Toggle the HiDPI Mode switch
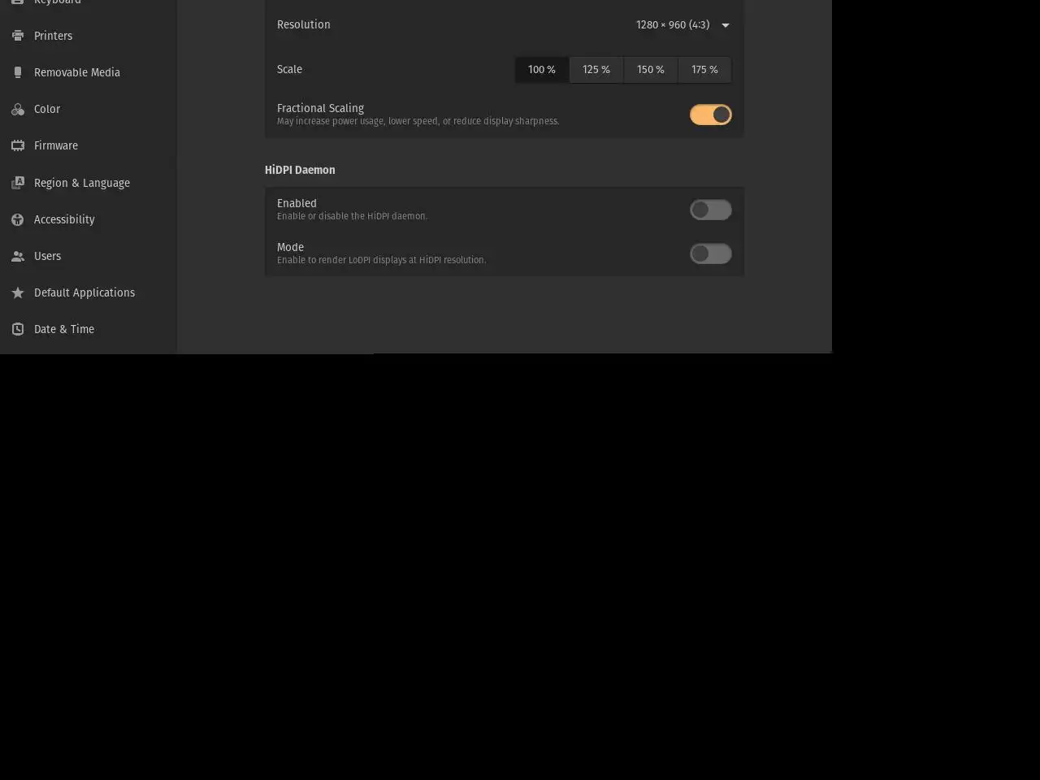The height and width of the screenshot is (780, 1040). (x=711, y=253)
